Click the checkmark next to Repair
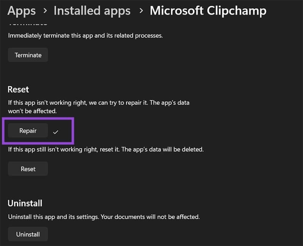This screenshot has width=303, height=246. click(56, 132)
